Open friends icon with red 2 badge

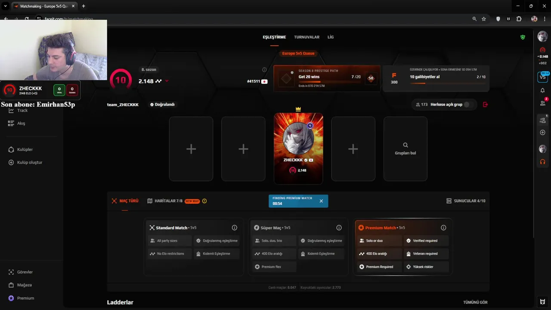pos(543,103)
